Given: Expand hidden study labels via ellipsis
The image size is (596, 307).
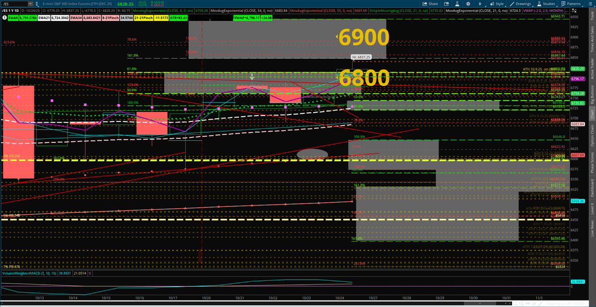Looking at the screenshot, I should coord(567,10).
